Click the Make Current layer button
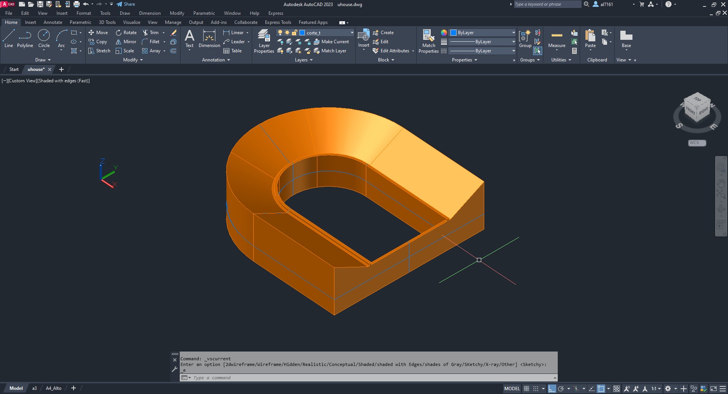Viewport: 728px width, 394px height. (x=331, y=42)
